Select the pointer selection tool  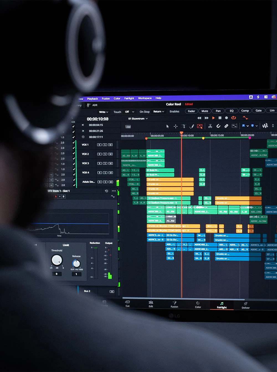pyautogui.click(x=168, y=126)
